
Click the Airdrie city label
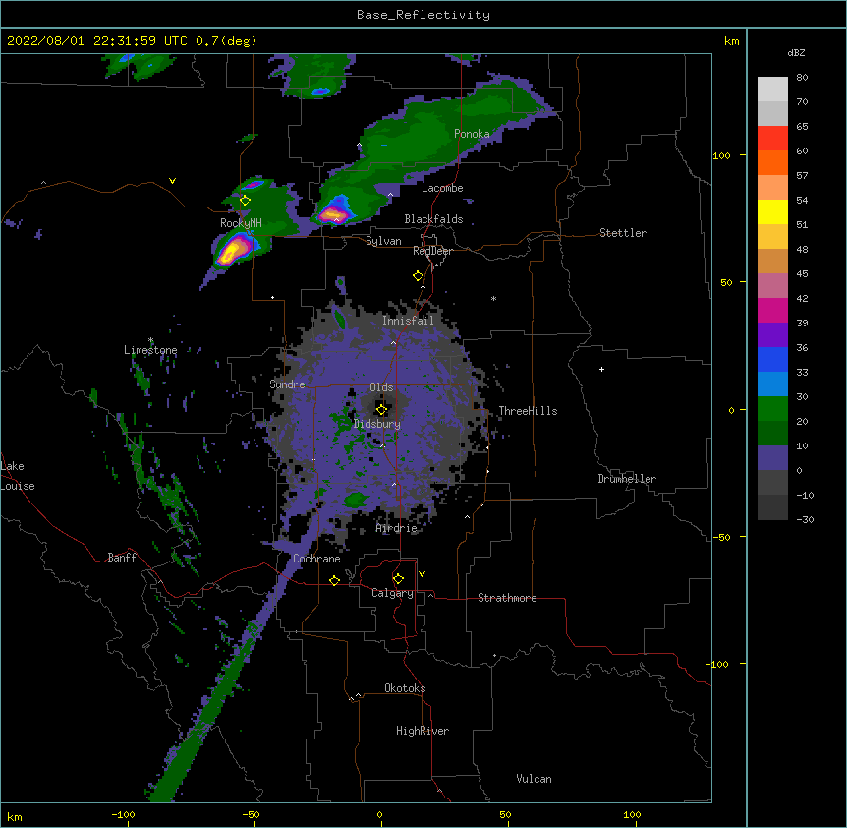[x=397, y=528]
